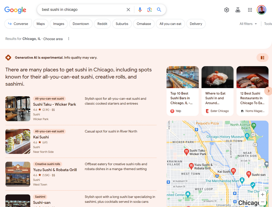This screenshot has height=207, width=272.
Task: Expand the All filters dropdown
Action: [248, 24]
